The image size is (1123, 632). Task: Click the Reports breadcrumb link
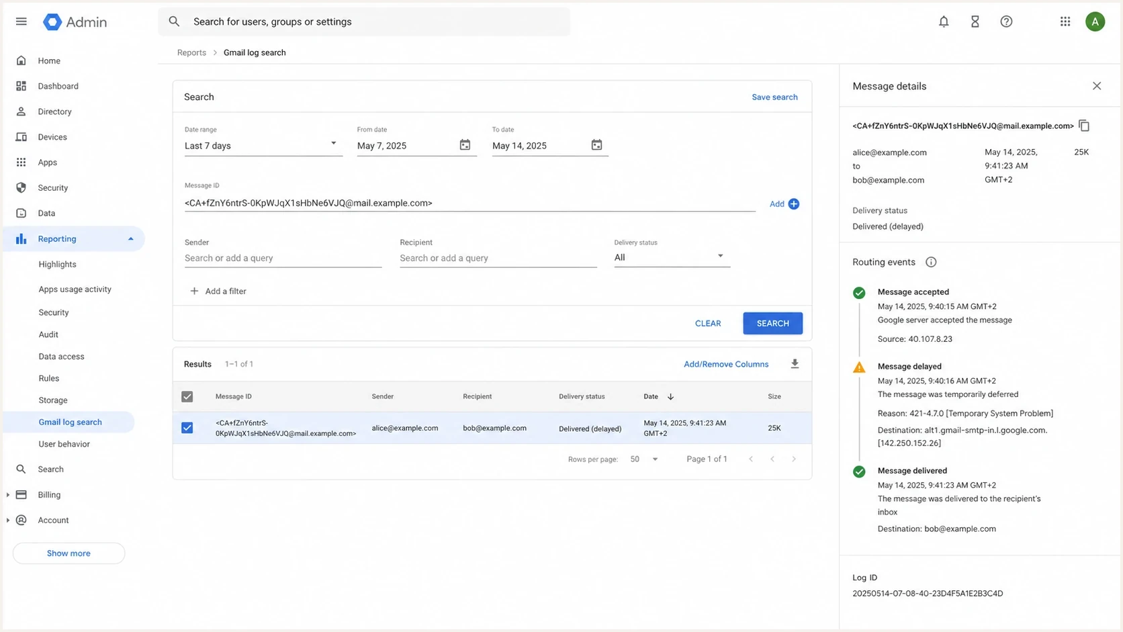[191, 52]
